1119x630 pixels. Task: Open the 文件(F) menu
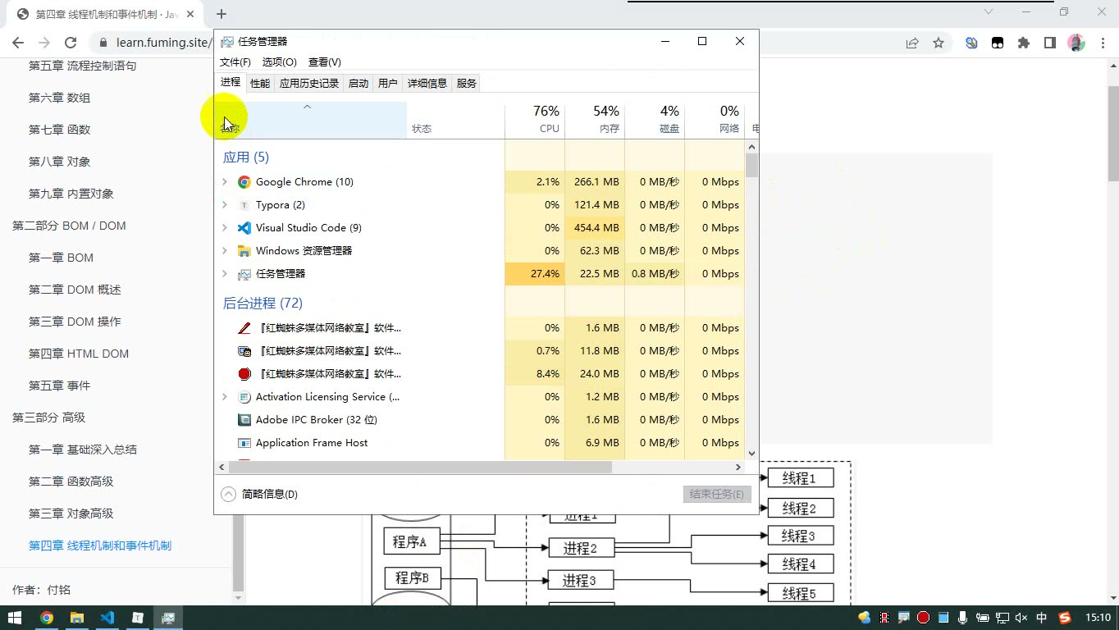[x=235, y=62]
